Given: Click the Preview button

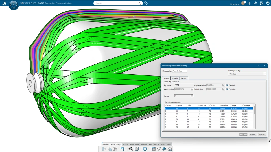Looking at the screenshot, I should (262, 135).
